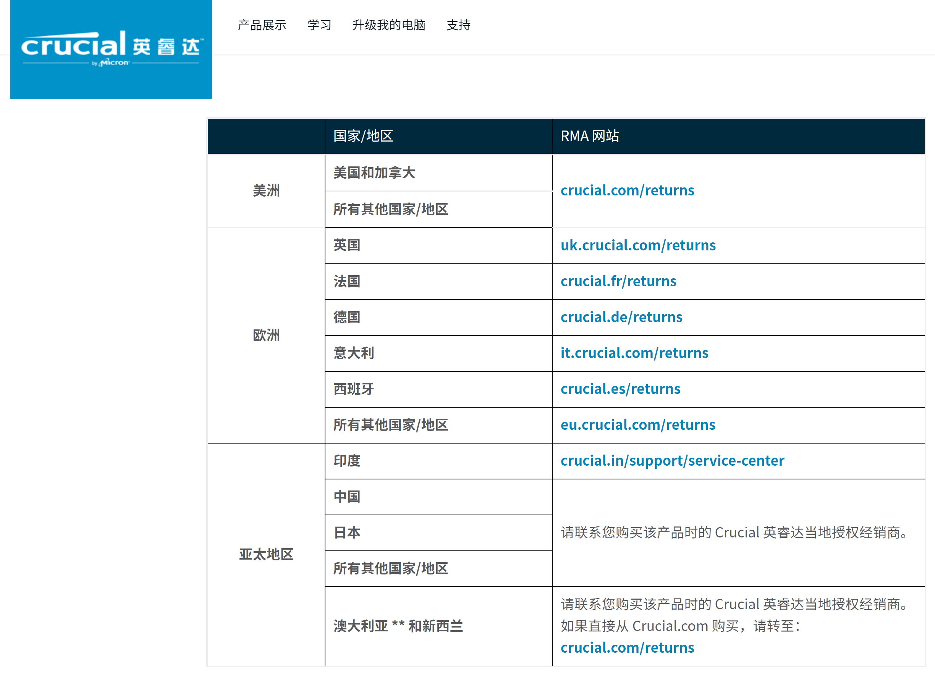
Task: Click the RMA 网站 column header
Action: pyautogui.click(x=738, y=136)
